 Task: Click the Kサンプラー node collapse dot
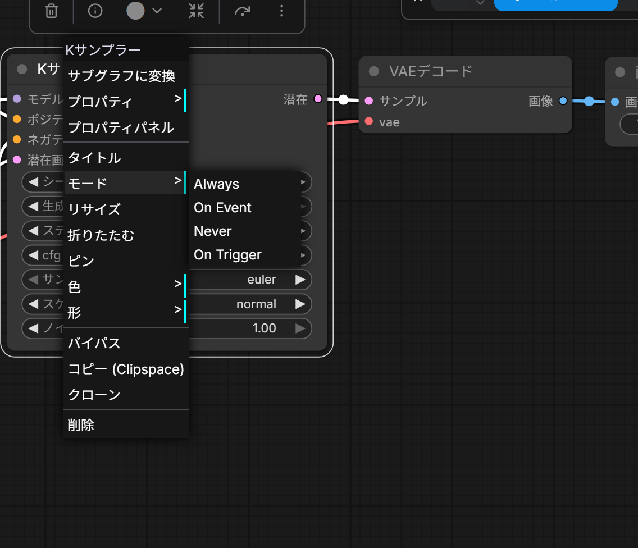(22, 69)
